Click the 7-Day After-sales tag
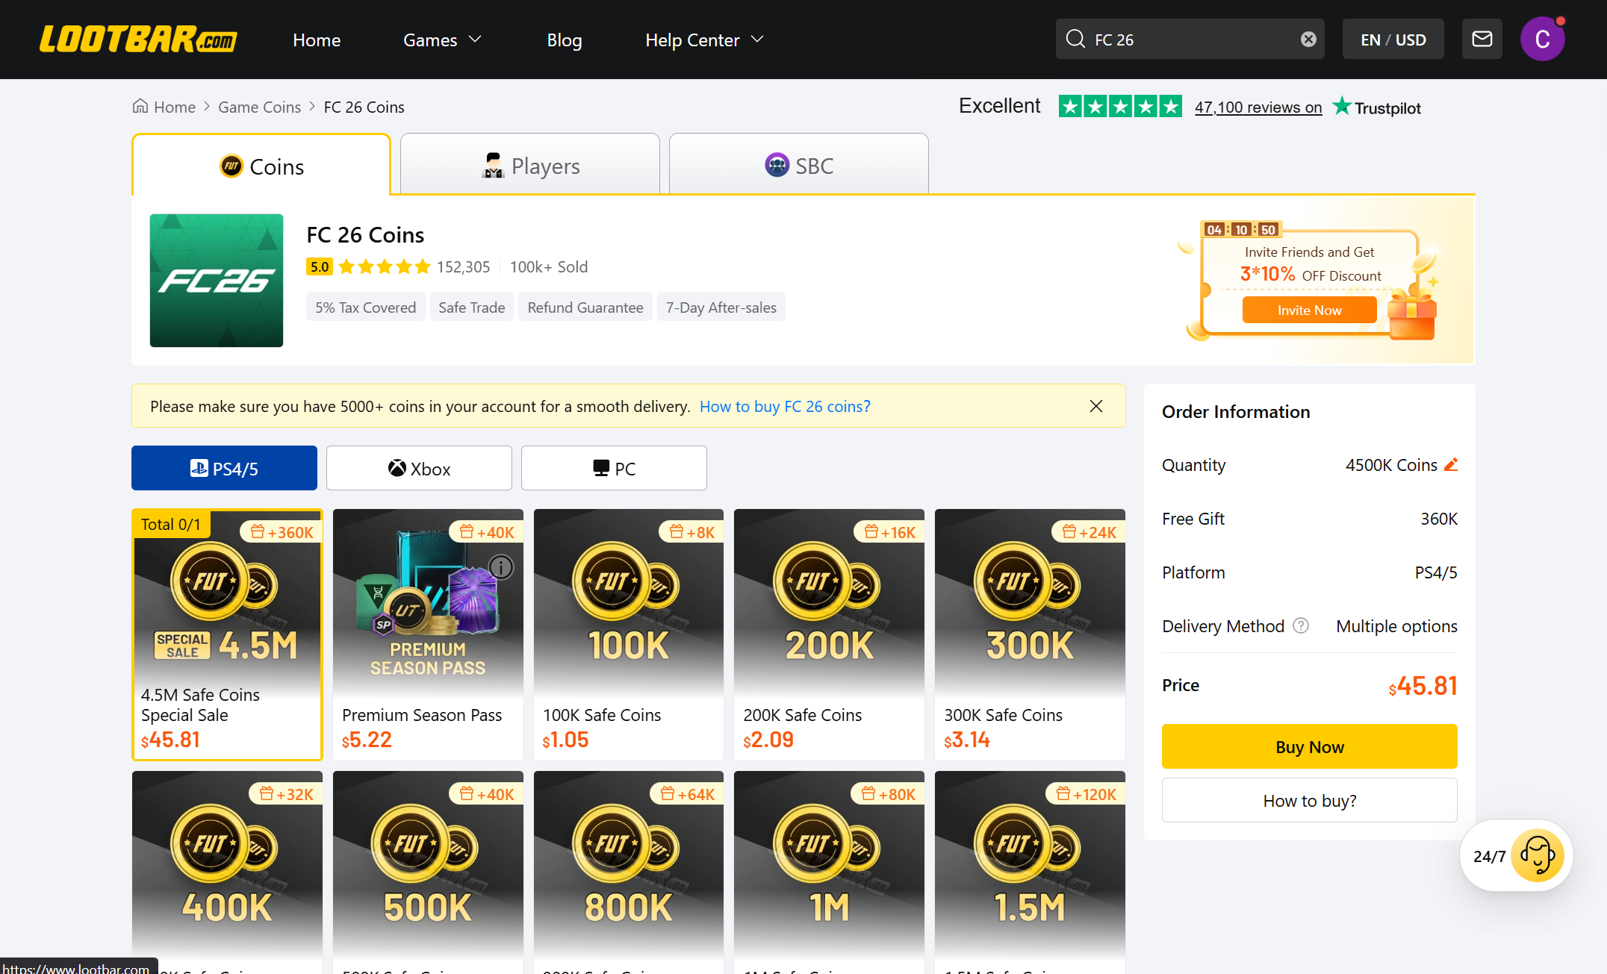This screenshot has width=1607, height=974. pos(721,307)
